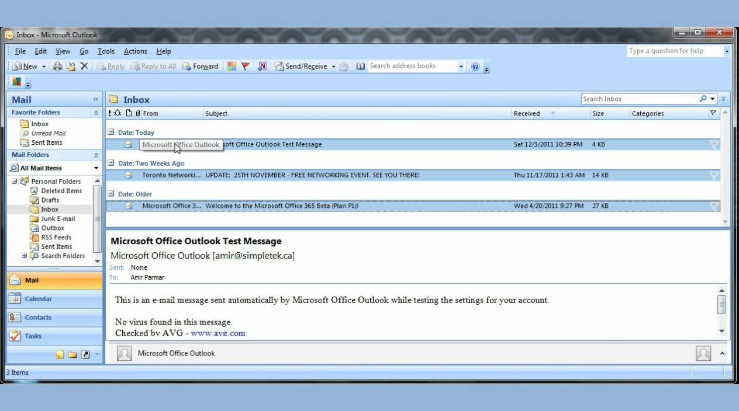Expand the Query Builder double chevron
739x411 pixels.
pyautogui.click(x=724, y=99)
